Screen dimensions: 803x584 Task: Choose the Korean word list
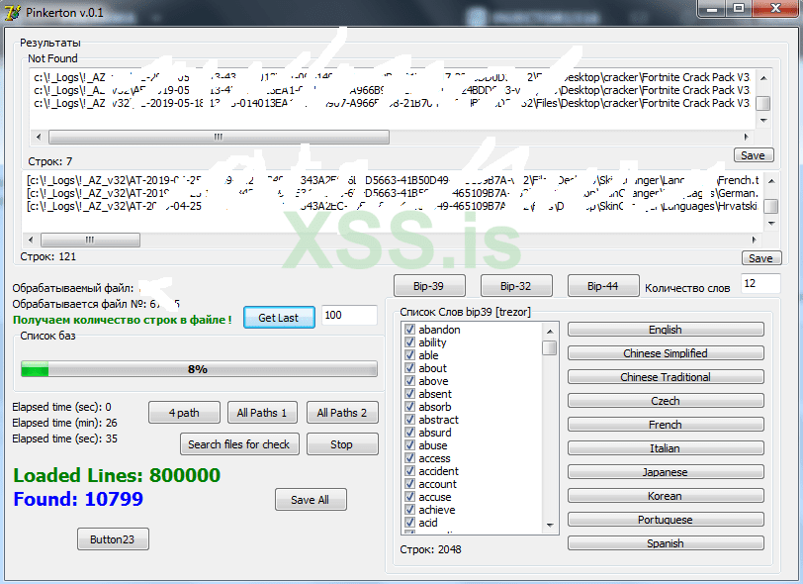tap(666, 495)
